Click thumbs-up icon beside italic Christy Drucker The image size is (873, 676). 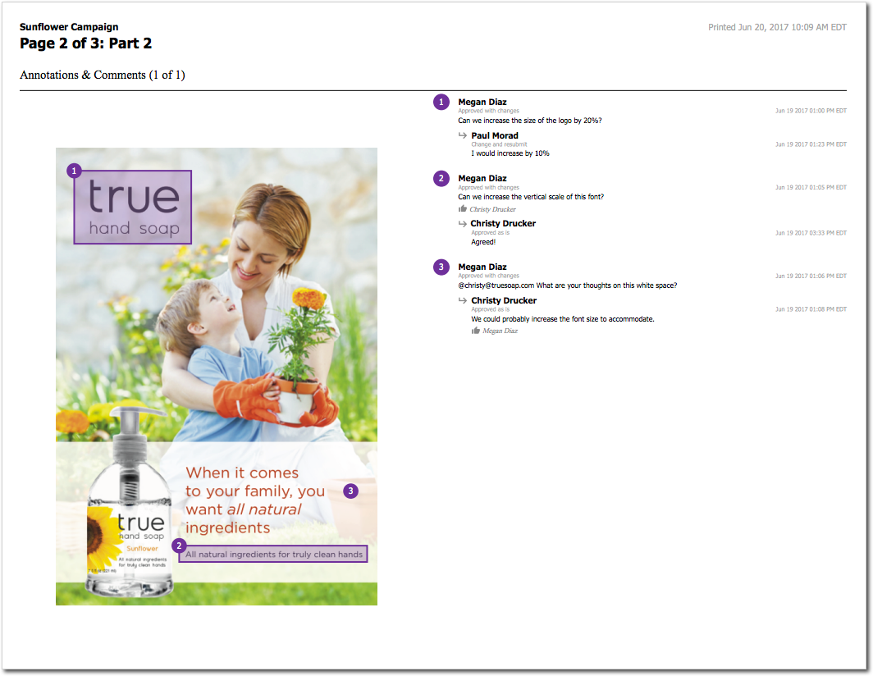[x=463, y=209]
